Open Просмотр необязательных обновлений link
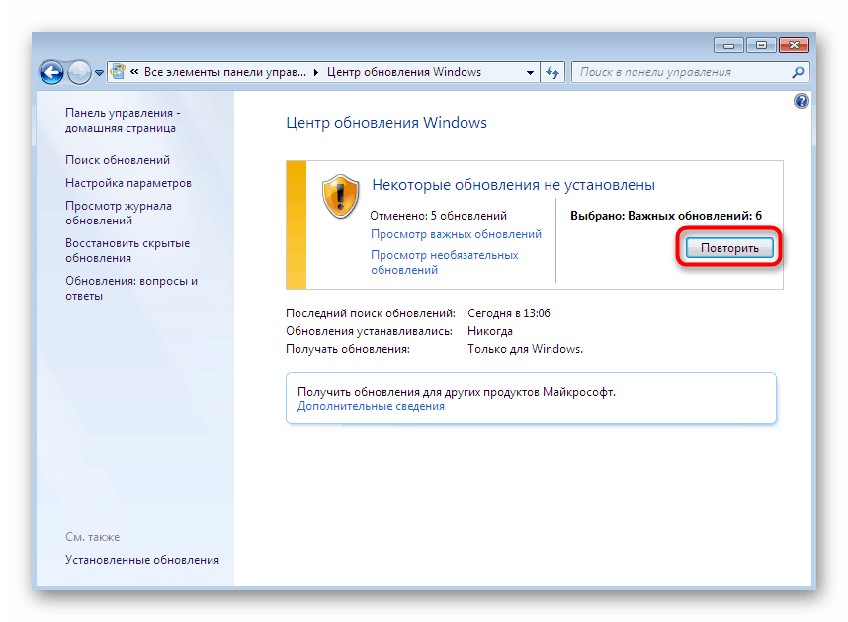The height and width of the screenshot is (622, 848). pos(445,262)
